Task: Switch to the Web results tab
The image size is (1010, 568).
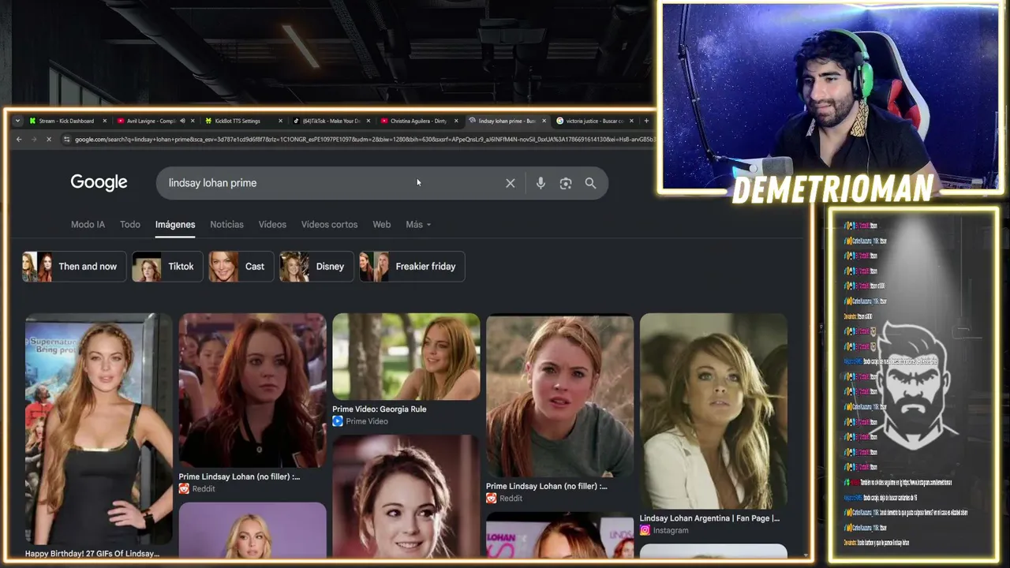Action: (x=382, y=225)
